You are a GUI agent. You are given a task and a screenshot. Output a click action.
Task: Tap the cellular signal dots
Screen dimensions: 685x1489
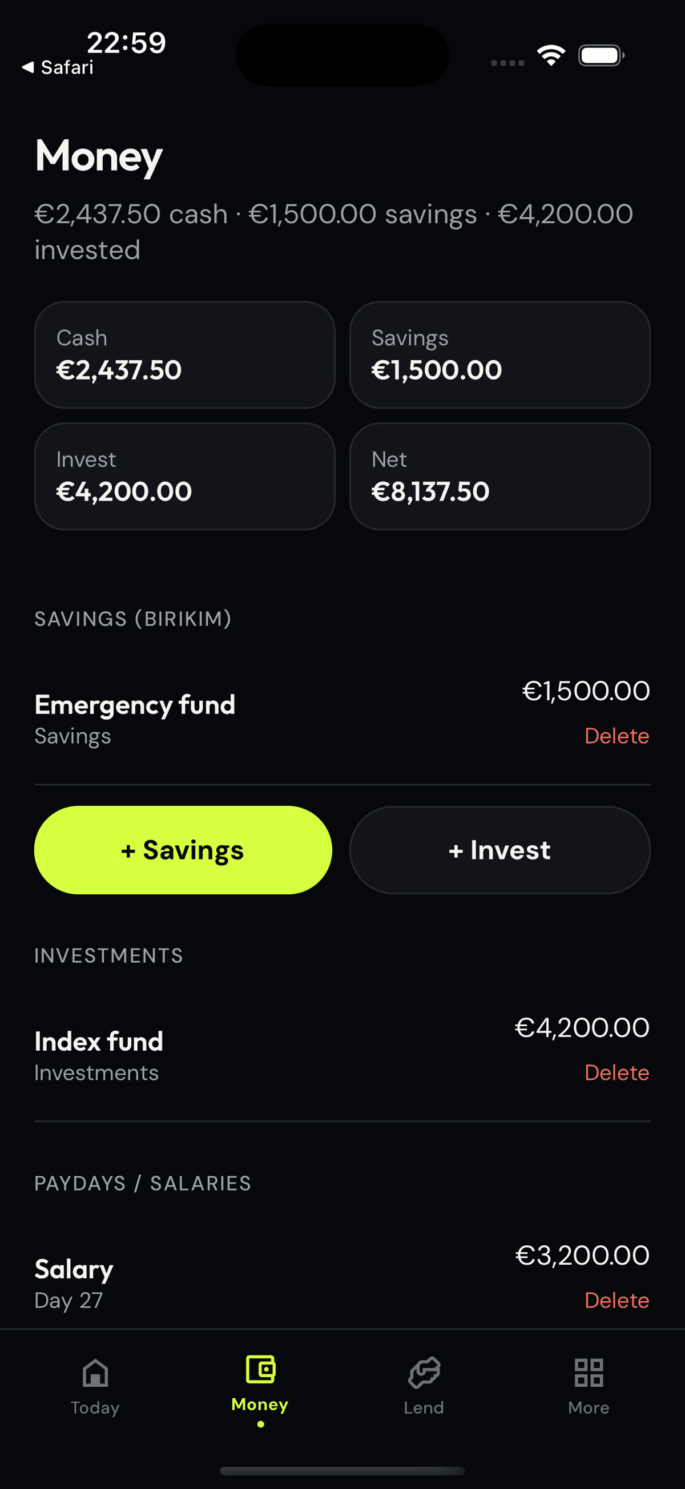(507, 63)
